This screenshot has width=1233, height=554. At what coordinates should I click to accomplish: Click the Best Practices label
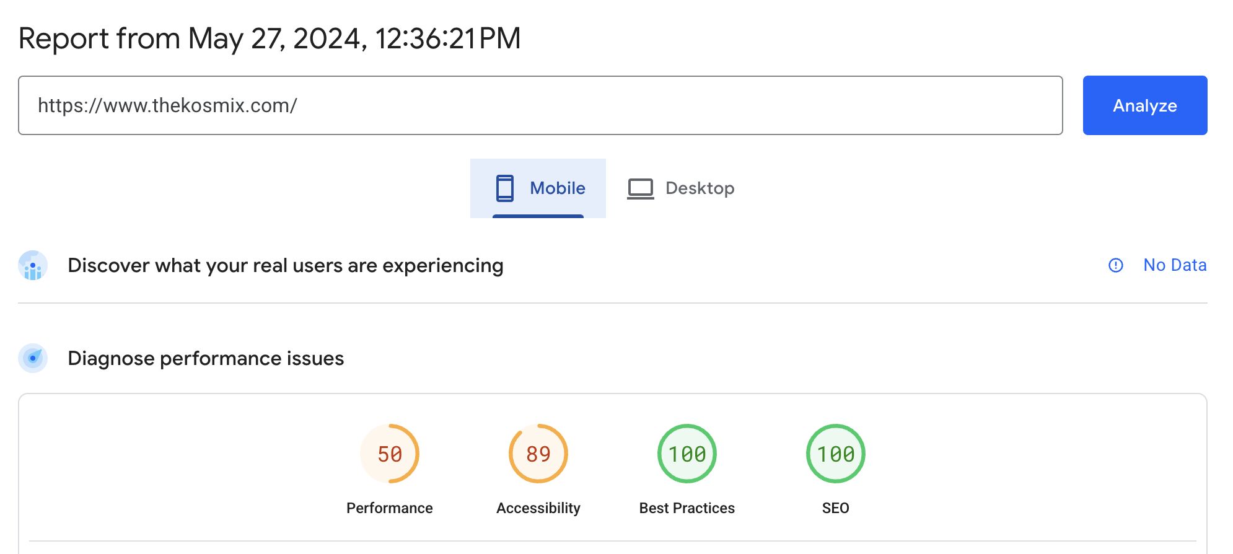click(687, 508)
